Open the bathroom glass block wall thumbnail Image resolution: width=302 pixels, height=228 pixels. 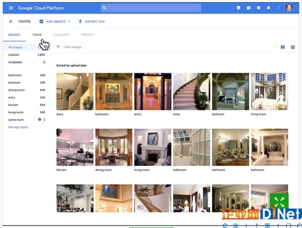(x=192, y=147)
